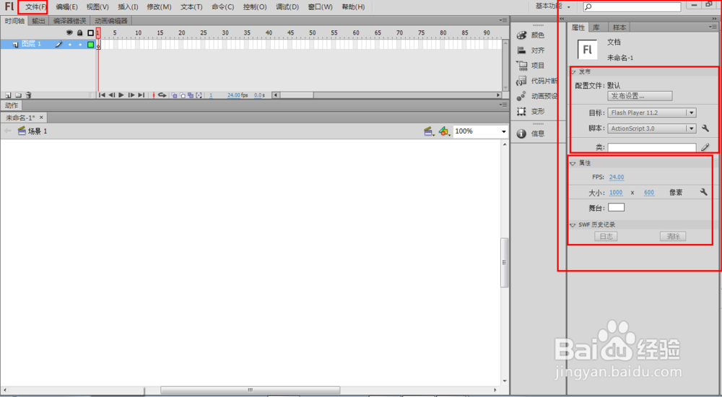Click the new folder icon in timeline
722x397 pixels.
pos(19,95)
